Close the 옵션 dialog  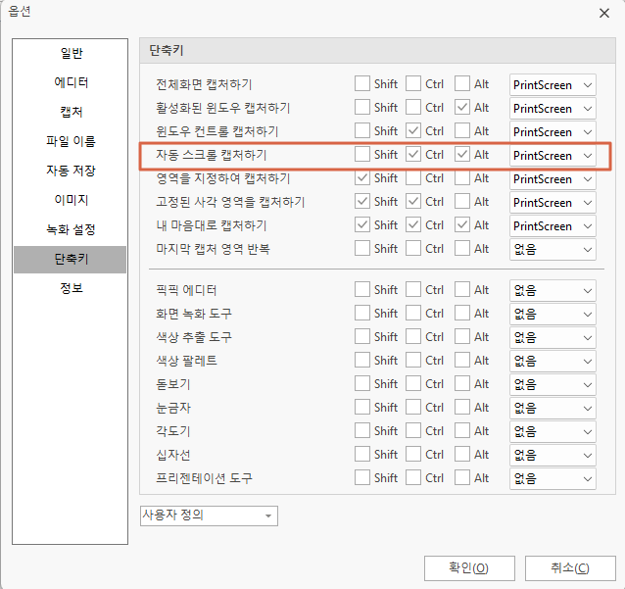tap(604, 13)
